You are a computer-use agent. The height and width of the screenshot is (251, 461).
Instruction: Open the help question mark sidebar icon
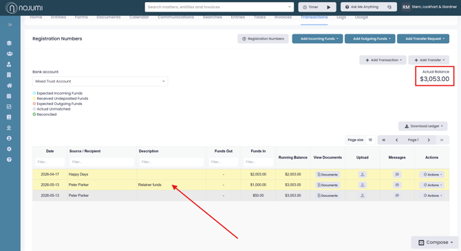pos(9,160)
